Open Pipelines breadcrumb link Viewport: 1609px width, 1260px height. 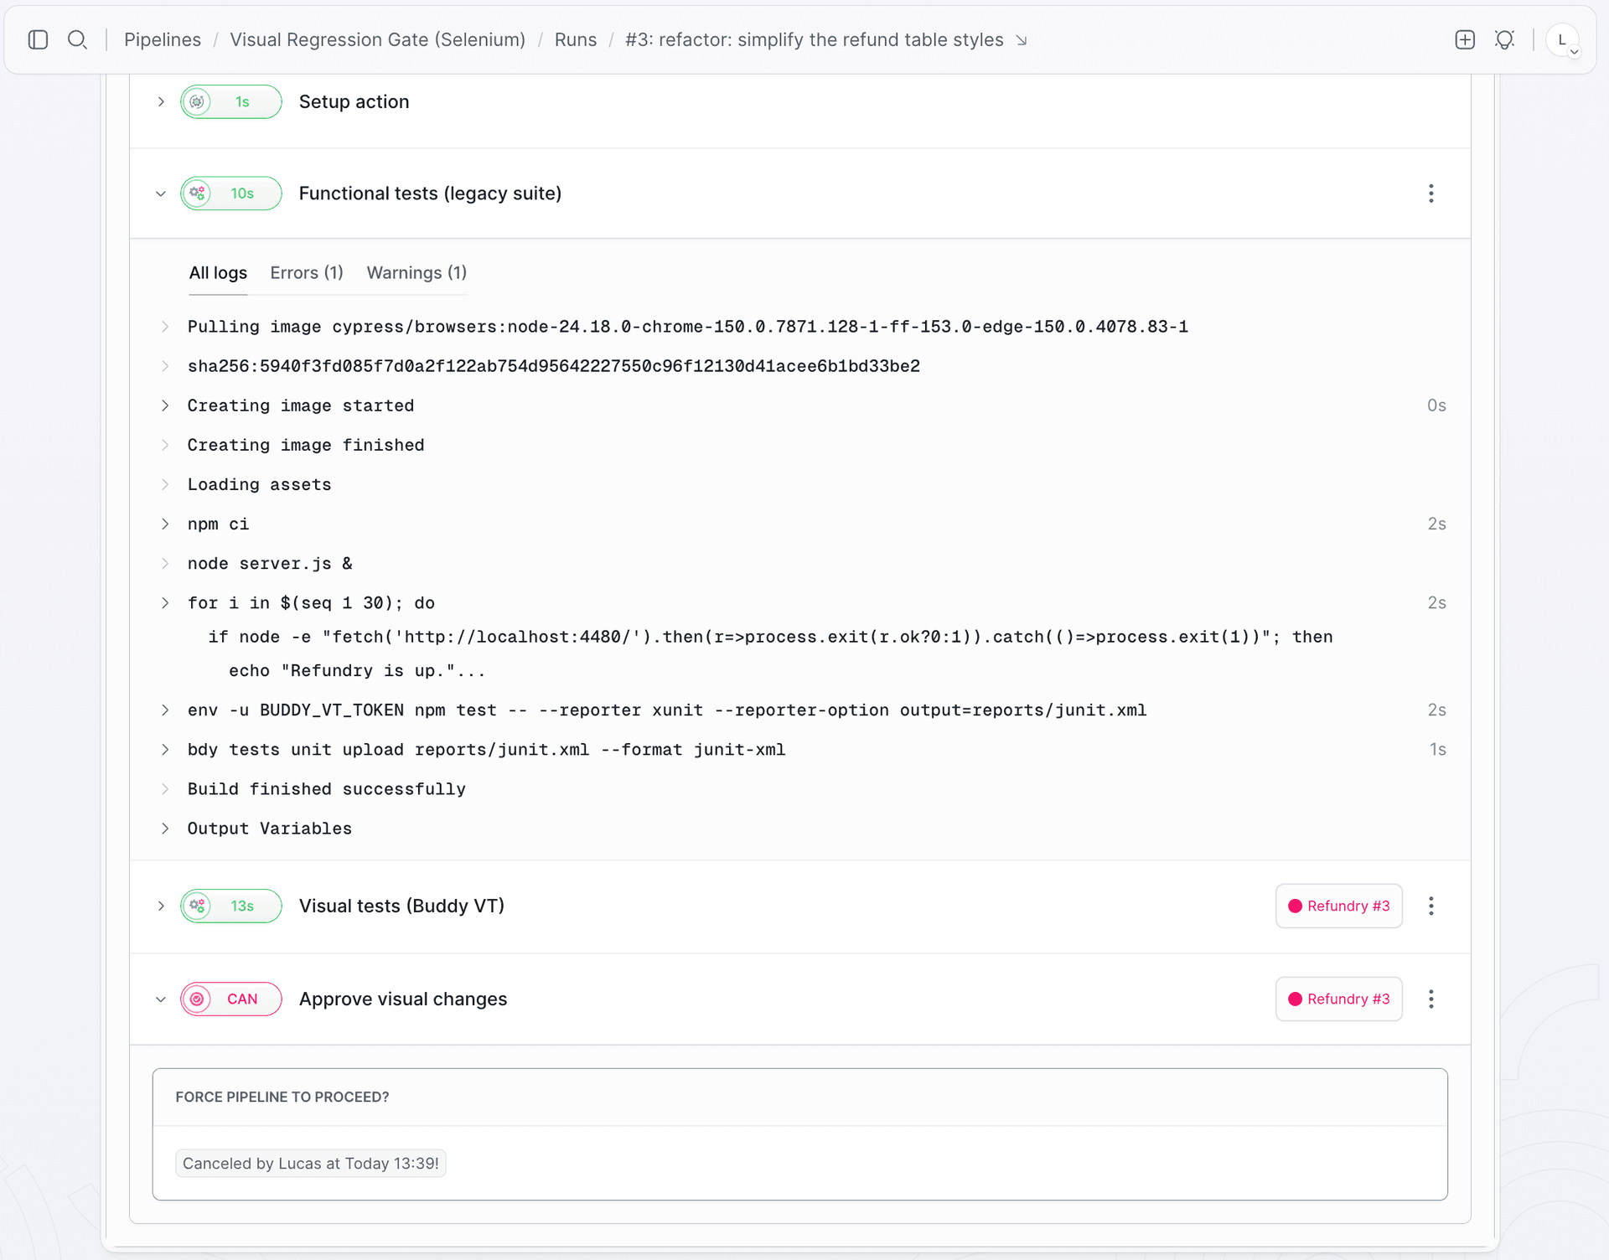tap(163, 39)
